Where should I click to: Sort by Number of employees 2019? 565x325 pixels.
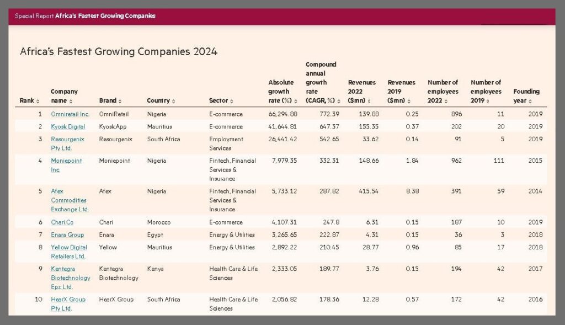[488, 101]
